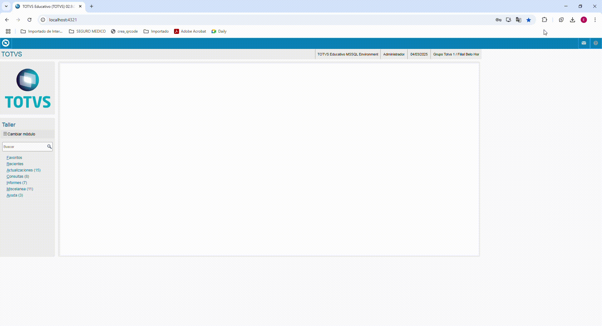Open Recientes menu

coord(15,164)
